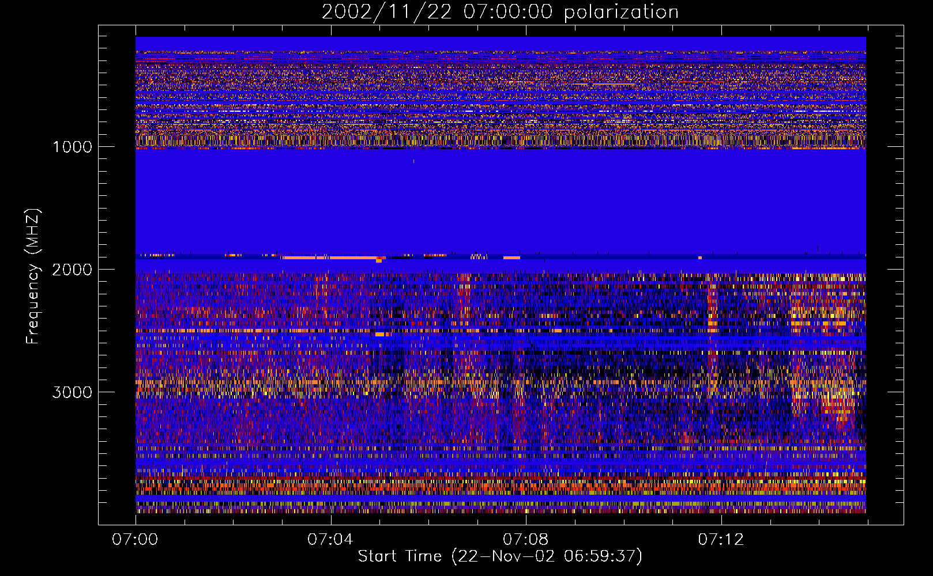Image resolution: width=933 pixels, height=576 pixels.
Task: Select the 'Frequency (MHZ)' y-axis label
Action: click(33, 277)
